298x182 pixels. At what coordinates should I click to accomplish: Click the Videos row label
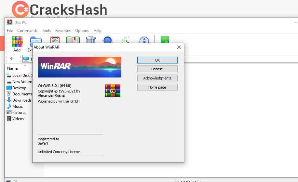(x=18, y=119)
